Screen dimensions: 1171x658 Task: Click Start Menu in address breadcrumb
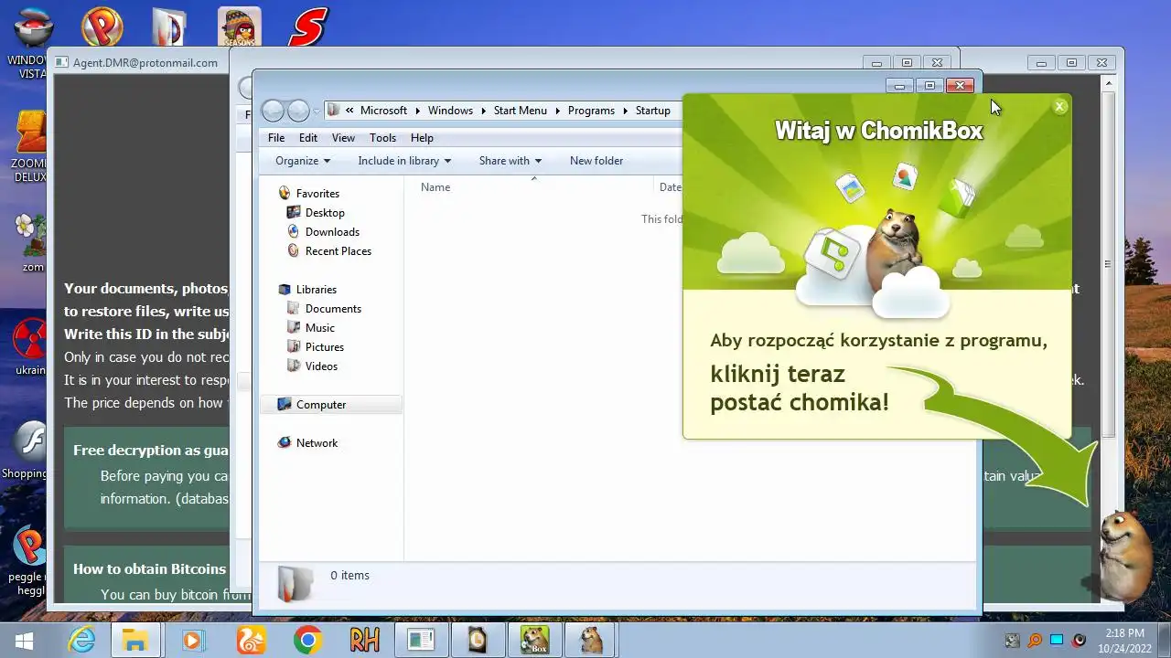click(520, 111)
